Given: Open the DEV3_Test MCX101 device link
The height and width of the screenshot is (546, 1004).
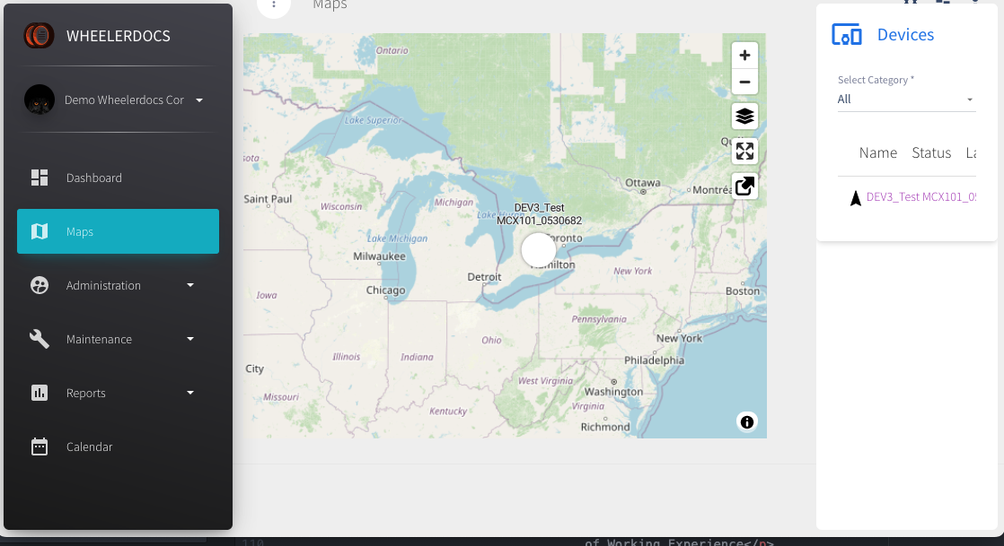Looking at the screenshot, I should (x=920, y=197).
